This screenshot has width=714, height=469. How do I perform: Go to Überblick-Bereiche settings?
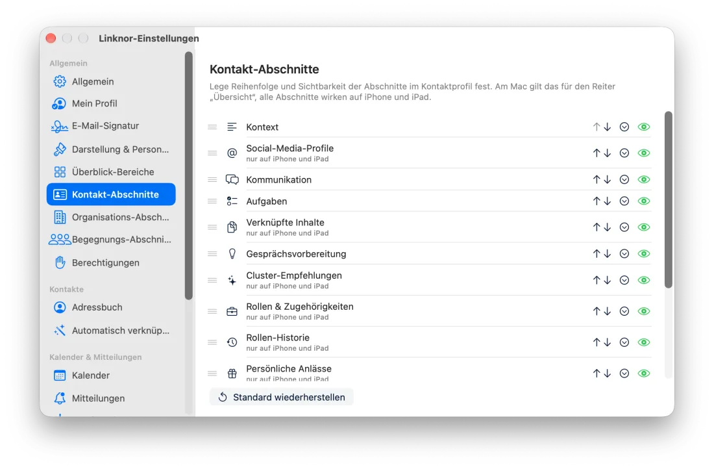111,172
